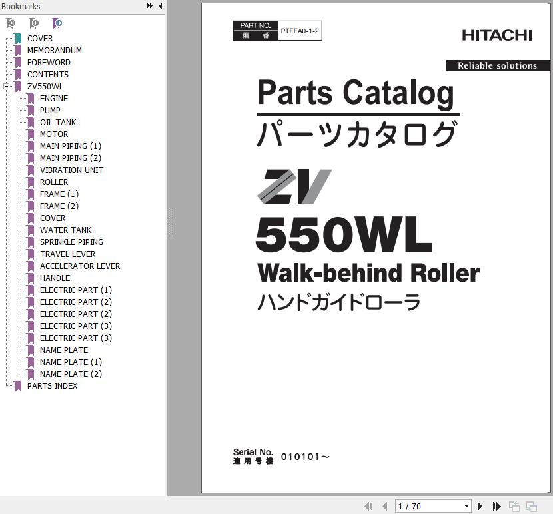Click the panel splitter grip handle
Viewport: 553px width, 514px height.
tap(170, 222)
